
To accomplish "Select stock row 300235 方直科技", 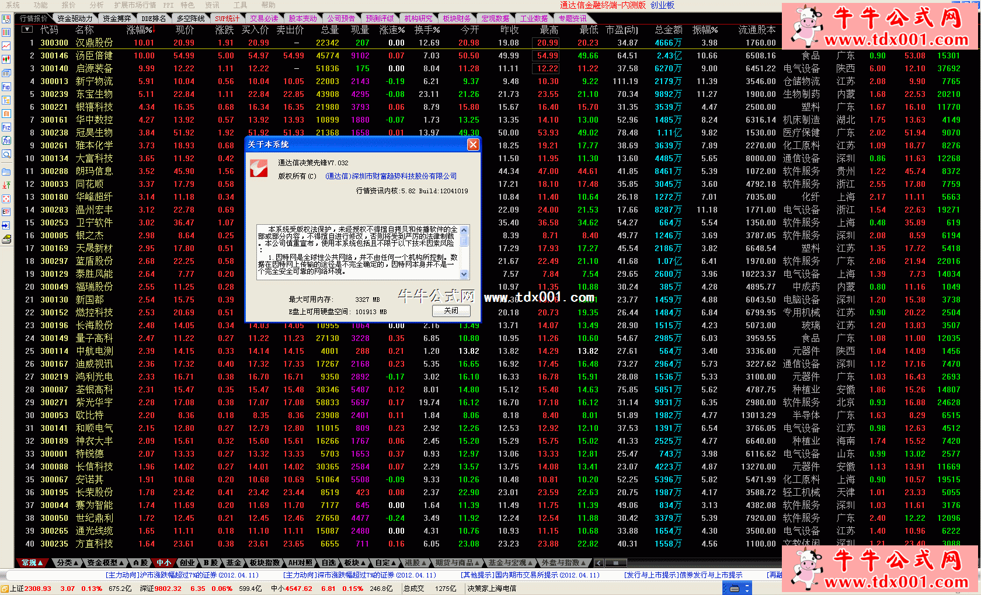I will [397, 544].
